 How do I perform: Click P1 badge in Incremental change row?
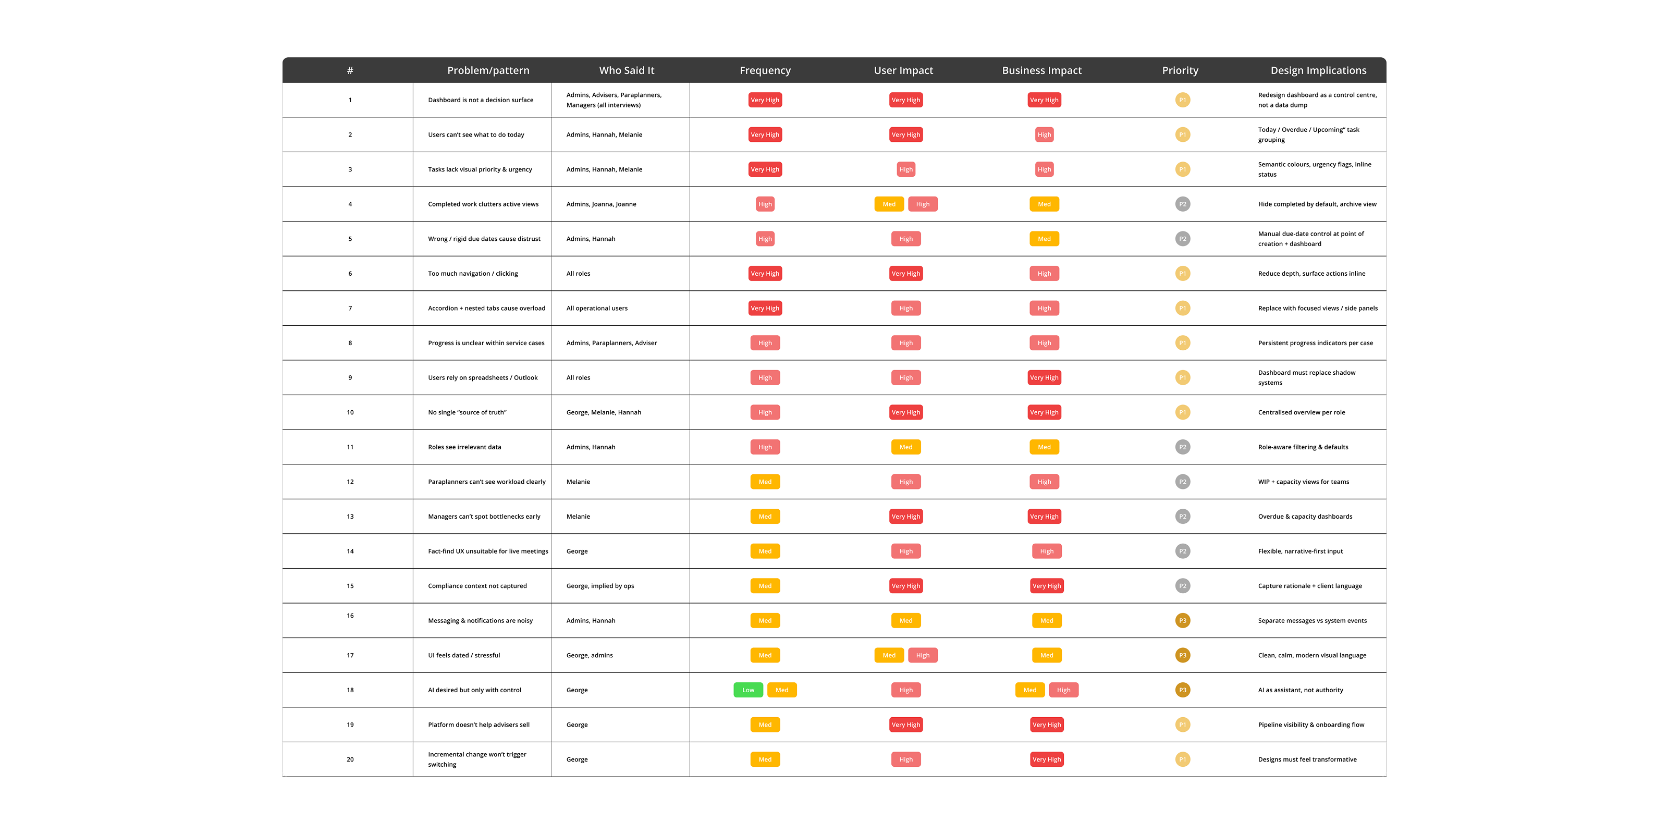coord(1182,759)
